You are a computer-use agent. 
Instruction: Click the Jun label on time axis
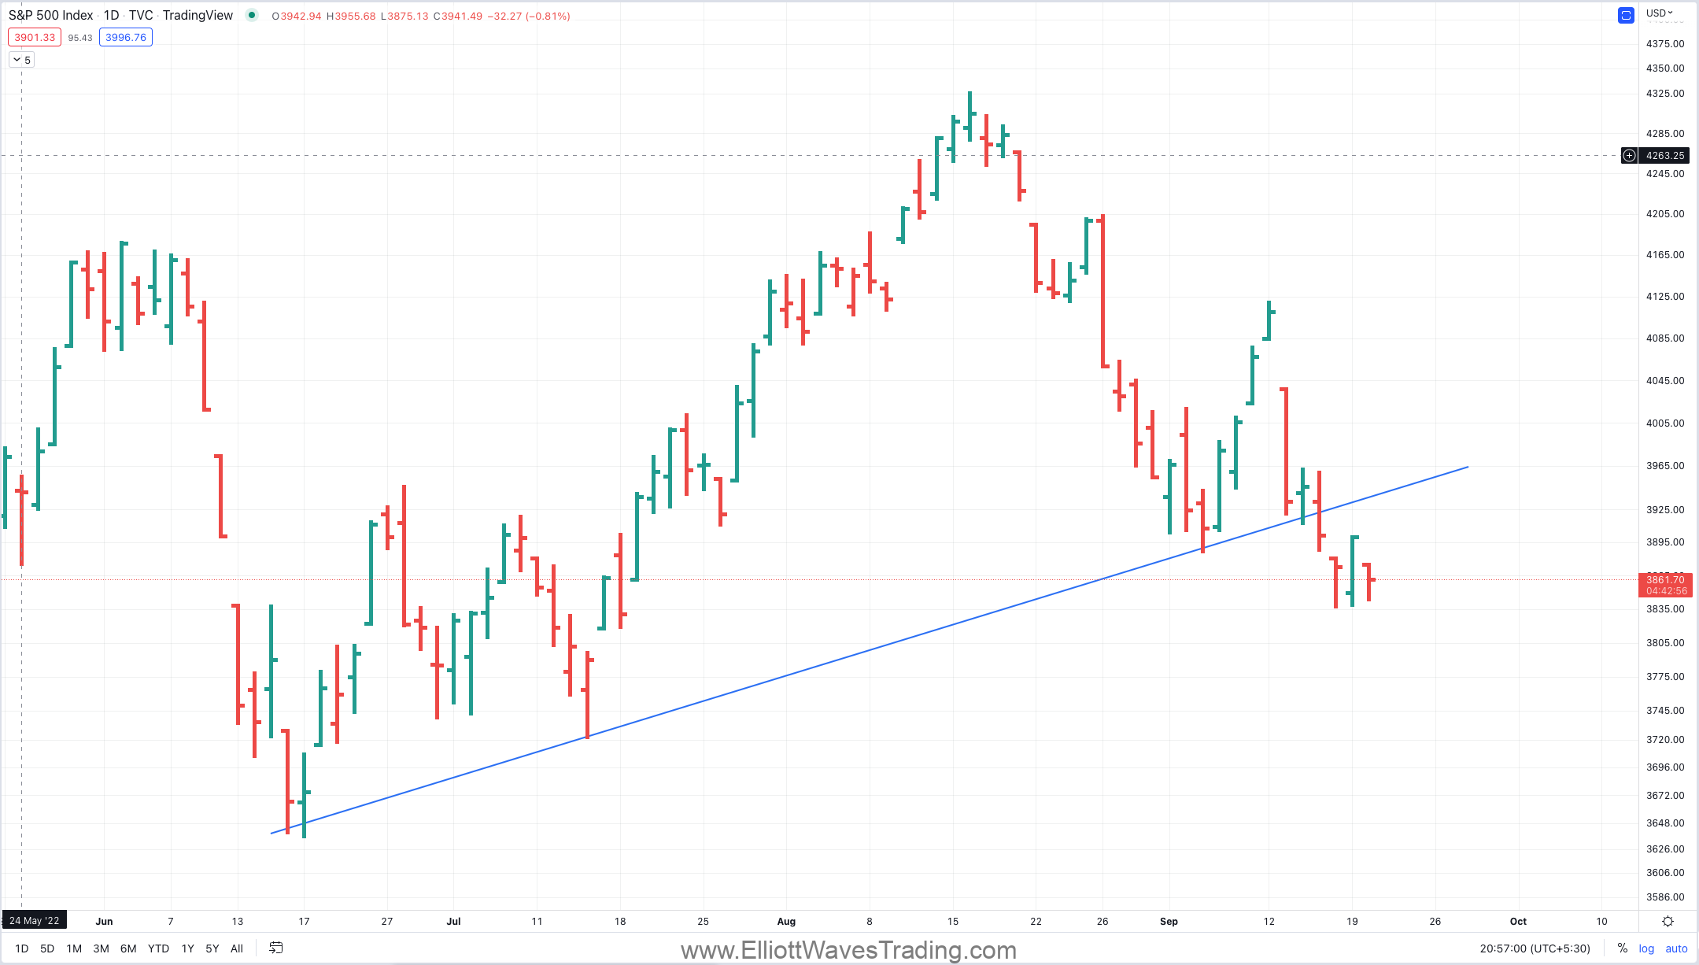click(x=104, y=921)
